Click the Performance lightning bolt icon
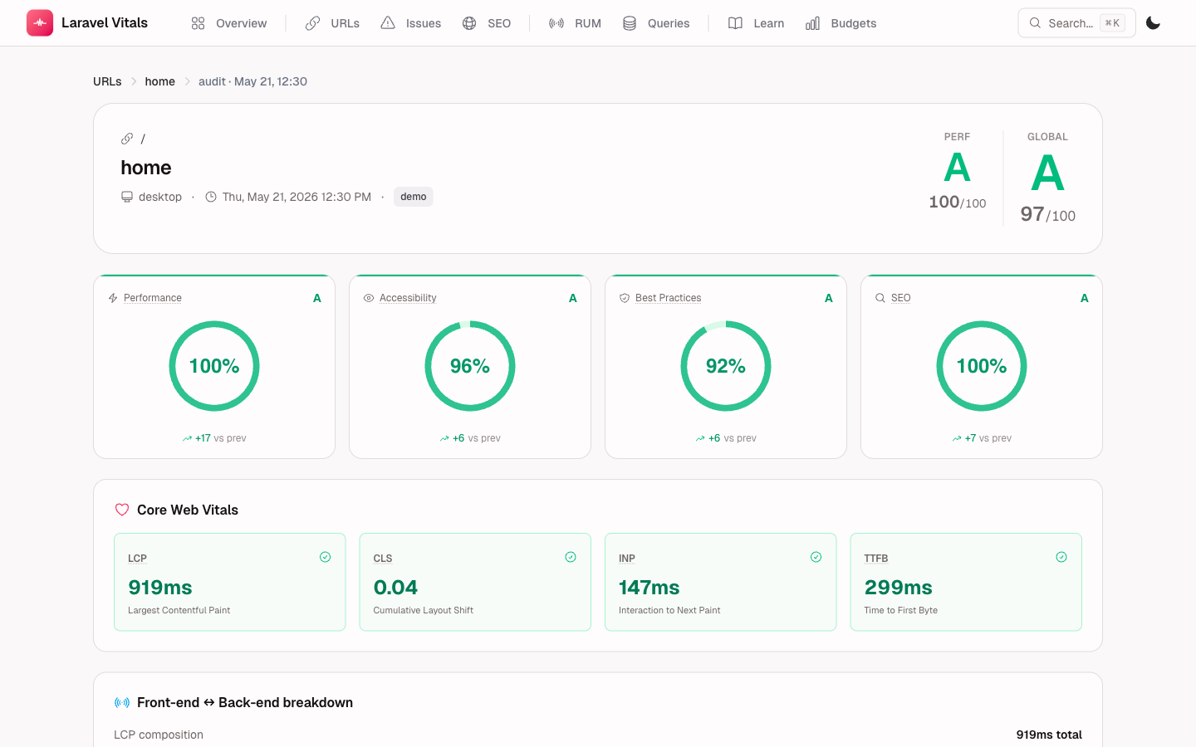Screen dimensions: 1196x747 click(x=113, y=298)
